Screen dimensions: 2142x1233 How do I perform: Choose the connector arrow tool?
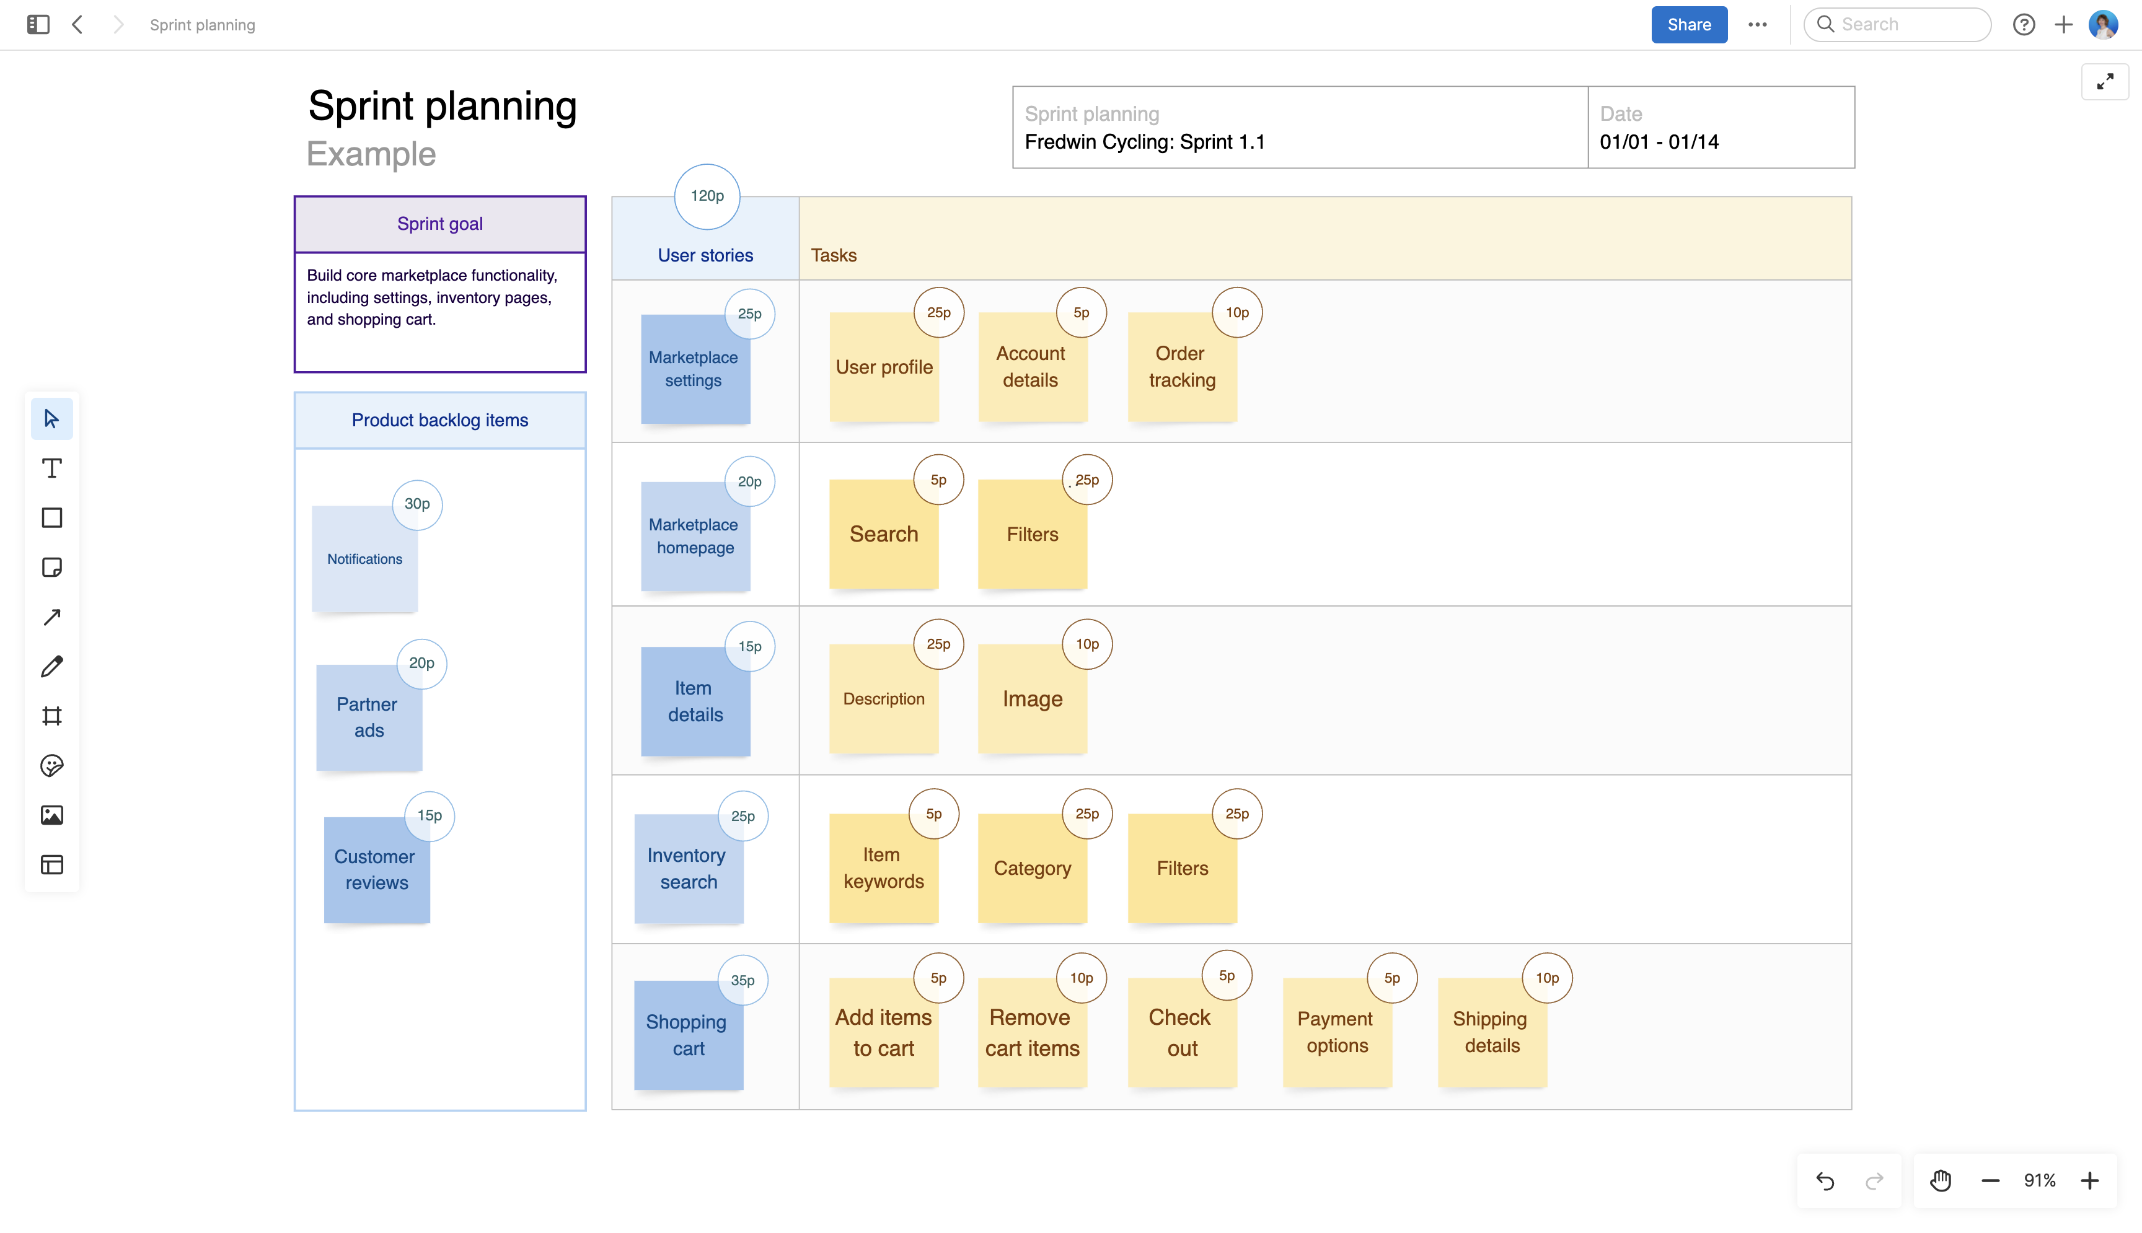tap(51, 616)
